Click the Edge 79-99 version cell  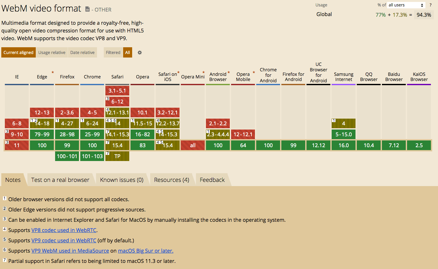click(x=42, y=134)
